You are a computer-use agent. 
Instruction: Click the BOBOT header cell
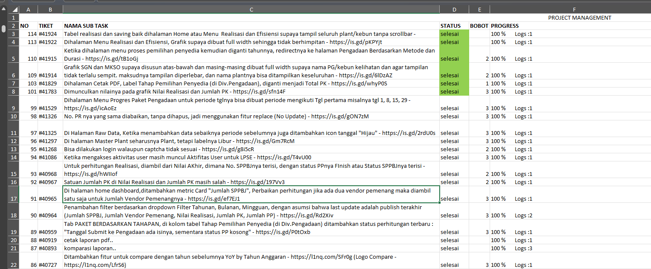click(479, 26)
